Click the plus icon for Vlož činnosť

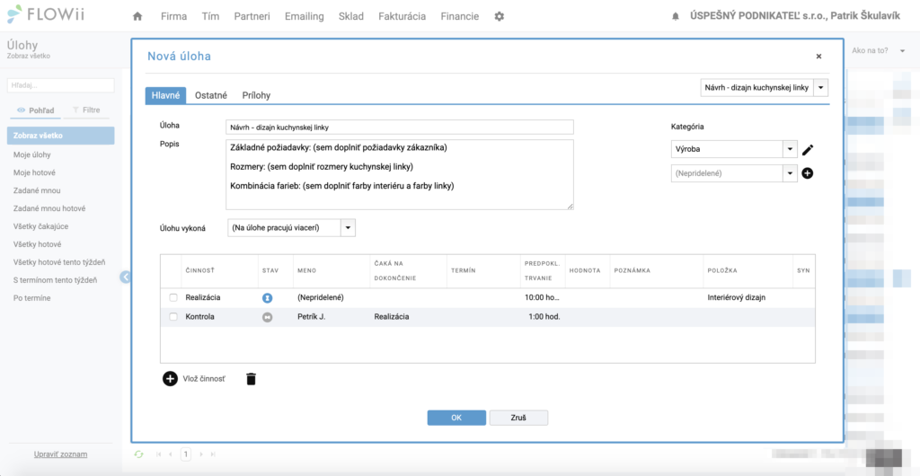(x=170, y=379)
